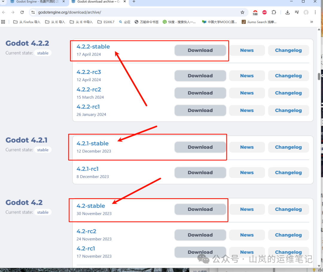323x272 pixels.
Task: Open the 4.2-rc1 release link
Action: 86,248
